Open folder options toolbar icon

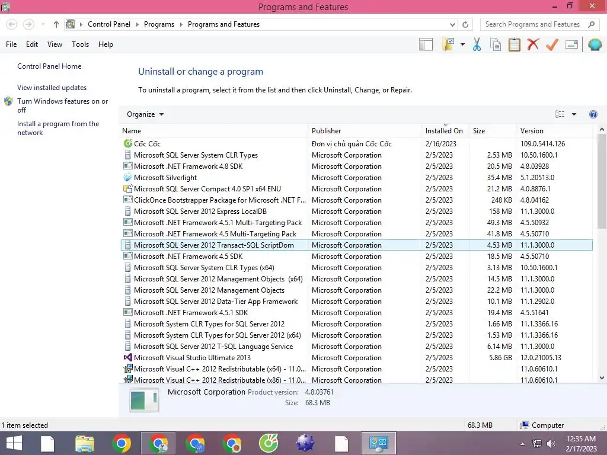tap(449, 44)
